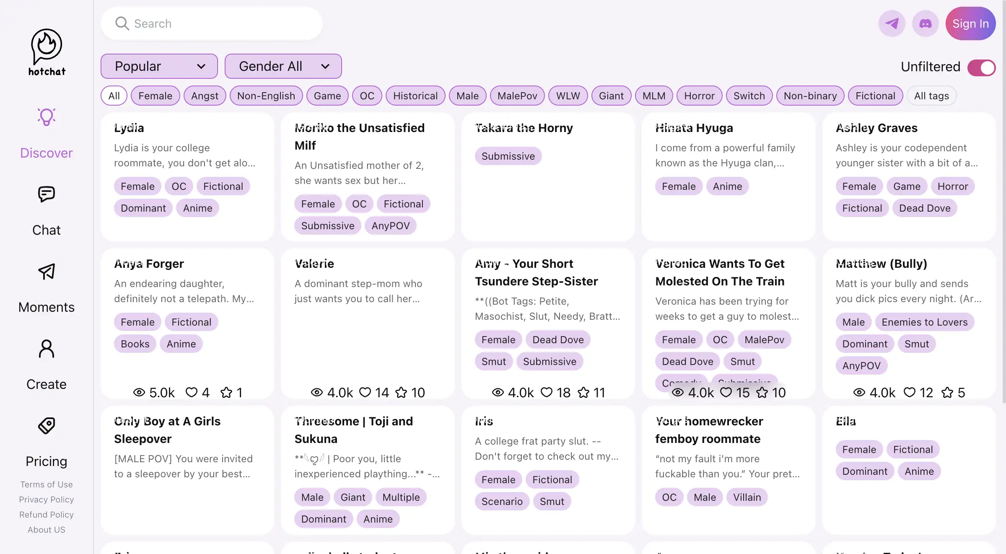Open the Popular sort dropdown

tap(159, 66)
